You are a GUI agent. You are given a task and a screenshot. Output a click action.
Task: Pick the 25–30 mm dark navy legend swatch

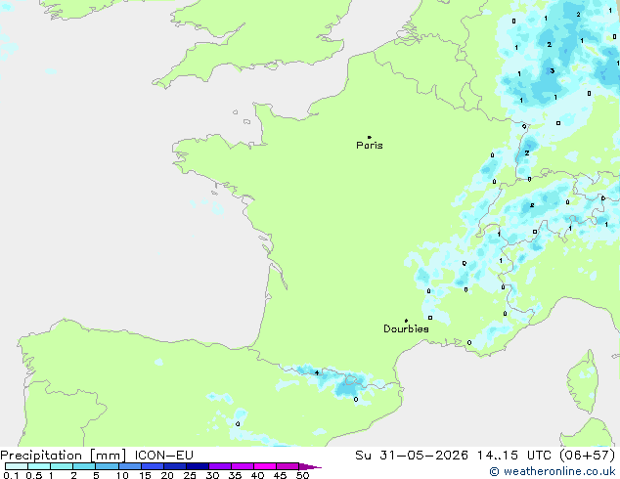pos(198,466)
